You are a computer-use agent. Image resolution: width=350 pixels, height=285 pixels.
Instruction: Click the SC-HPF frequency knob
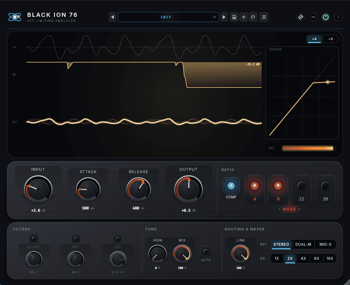tap(34, 259)
